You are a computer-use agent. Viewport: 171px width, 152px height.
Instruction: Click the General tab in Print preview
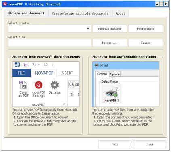coord(102,74)
